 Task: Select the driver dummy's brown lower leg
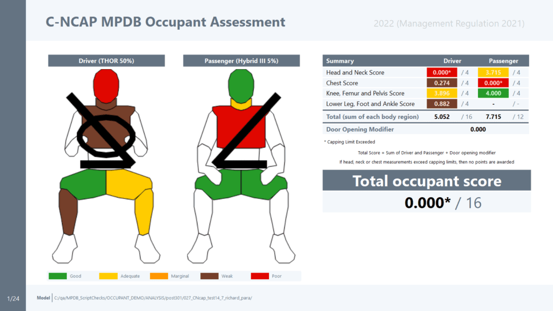point(68,212)
